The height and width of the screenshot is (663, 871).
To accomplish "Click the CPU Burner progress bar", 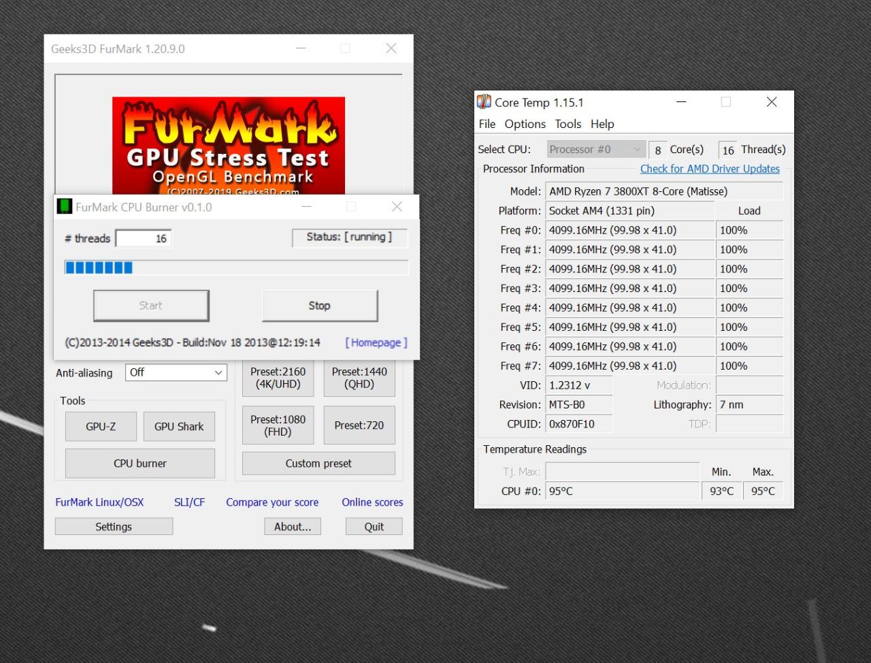I will click(x=236, y=268).
